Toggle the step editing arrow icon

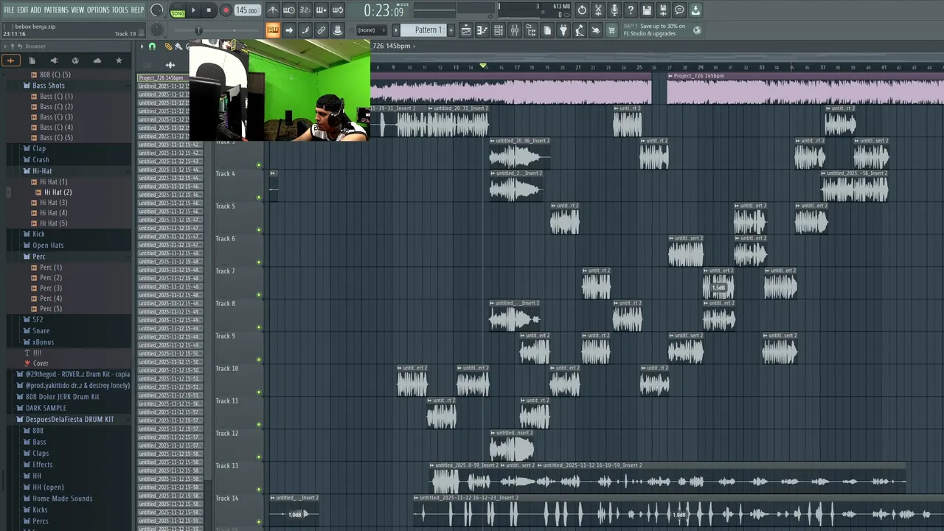289,30
